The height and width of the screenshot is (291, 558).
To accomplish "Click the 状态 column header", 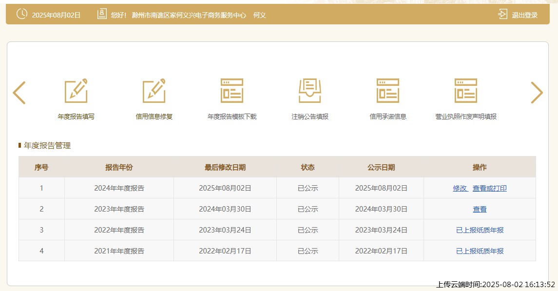I will [308, 167].
